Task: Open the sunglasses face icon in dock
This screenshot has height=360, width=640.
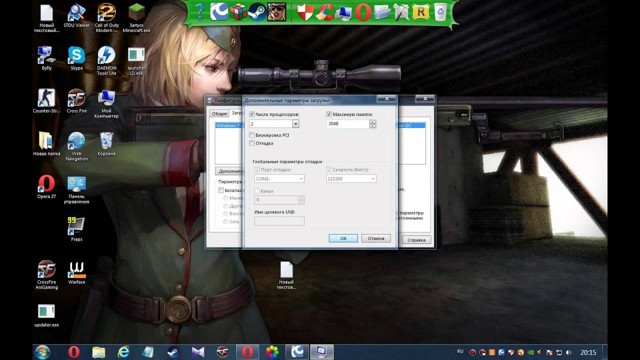Action: [275, 11]
